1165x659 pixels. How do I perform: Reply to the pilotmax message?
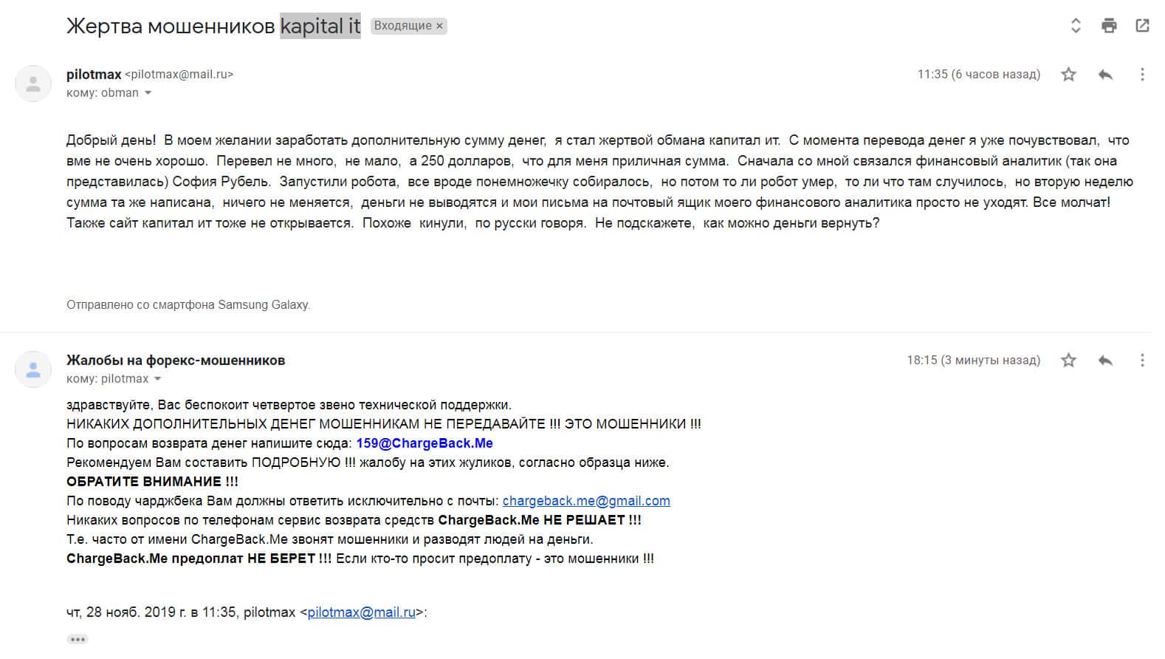pos(1105,74)
